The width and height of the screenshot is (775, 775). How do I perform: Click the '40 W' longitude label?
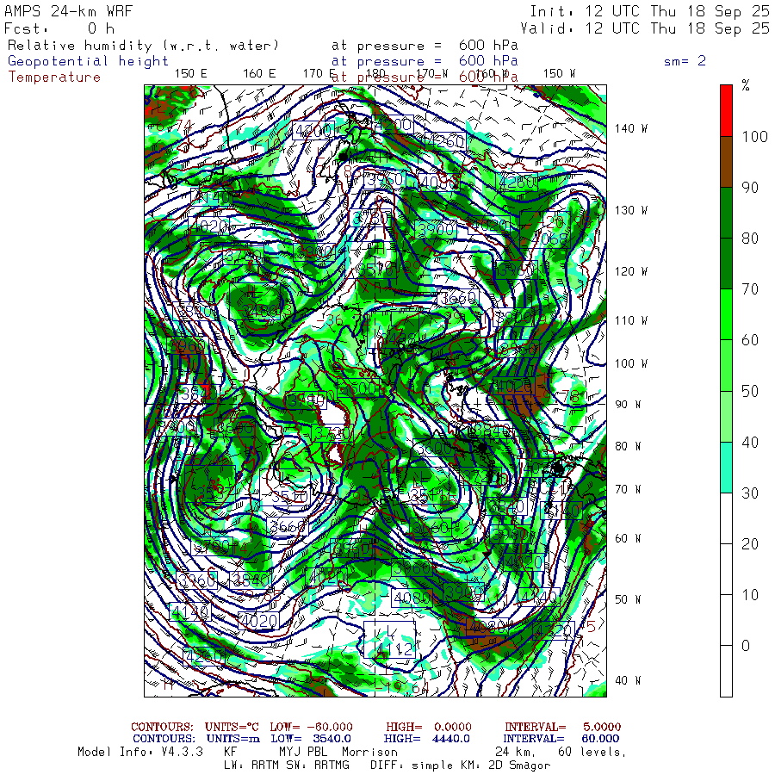[x=628, y=680]
